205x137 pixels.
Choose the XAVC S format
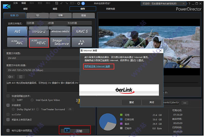pos(82,31)
